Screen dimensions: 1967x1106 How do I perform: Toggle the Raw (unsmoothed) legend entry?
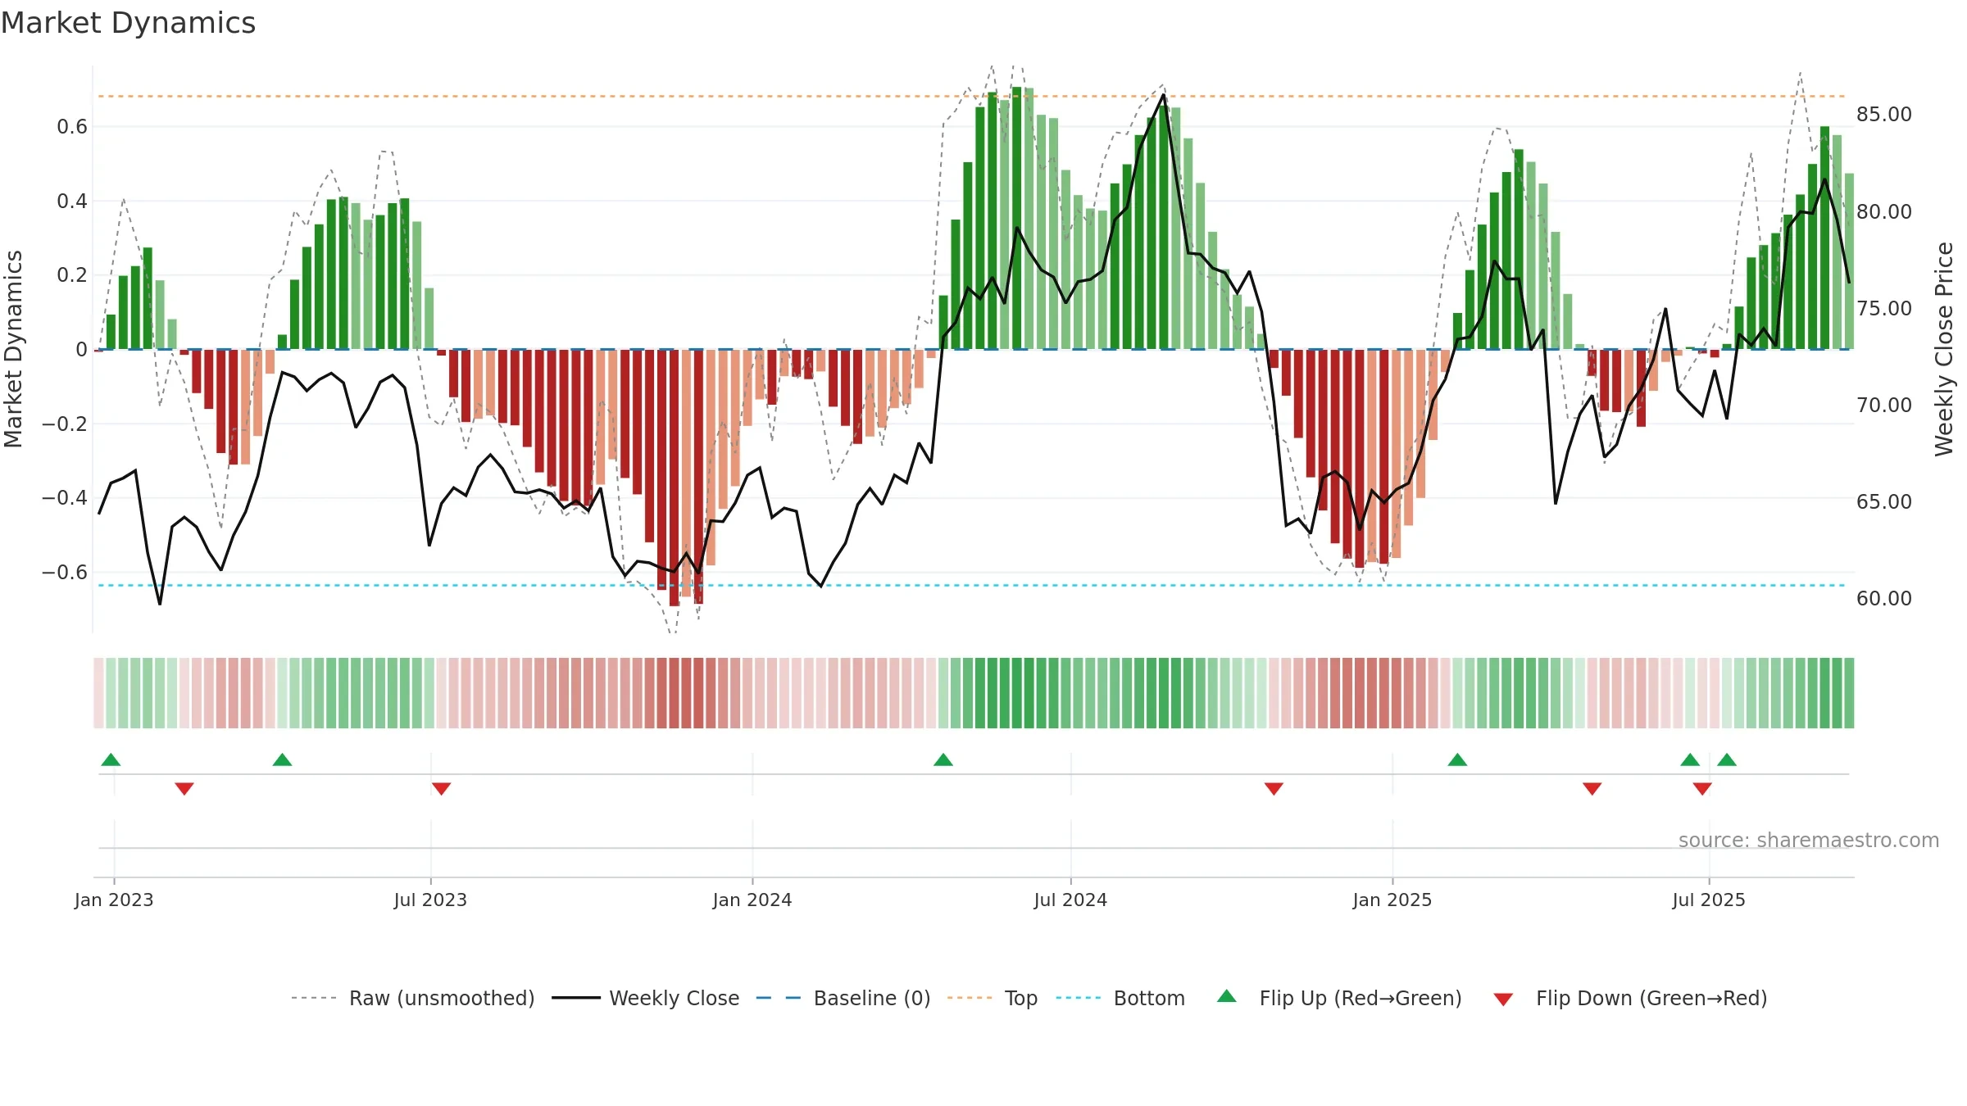(x=412, y=998)
